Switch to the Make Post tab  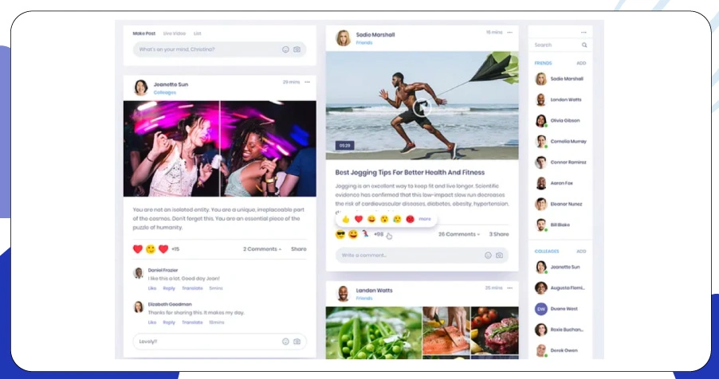[144, 33]
